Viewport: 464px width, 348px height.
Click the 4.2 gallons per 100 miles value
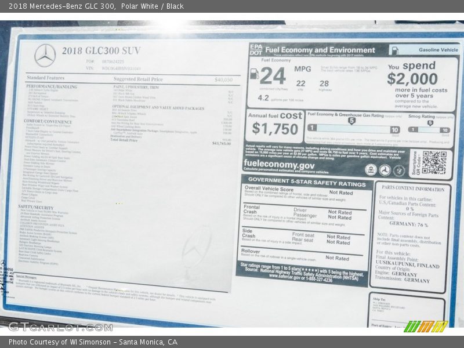tap(263, 98)
